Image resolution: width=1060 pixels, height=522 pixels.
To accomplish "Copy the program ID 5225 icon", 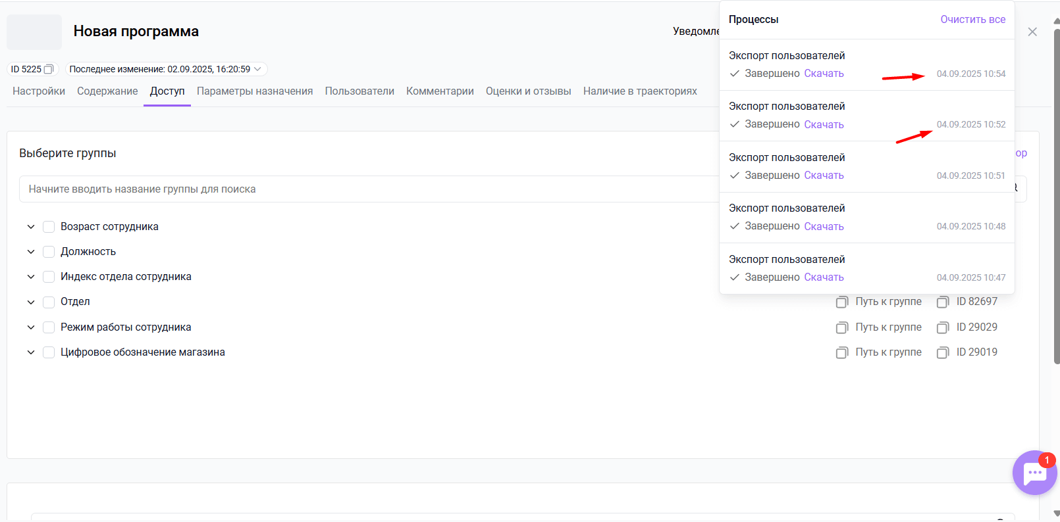I will [x=49, y=69].
